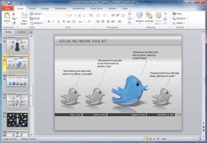Click Clear All Formatting icon
Image resolution: width=207 pixels, height=143 pixels.
coord(91,15)
